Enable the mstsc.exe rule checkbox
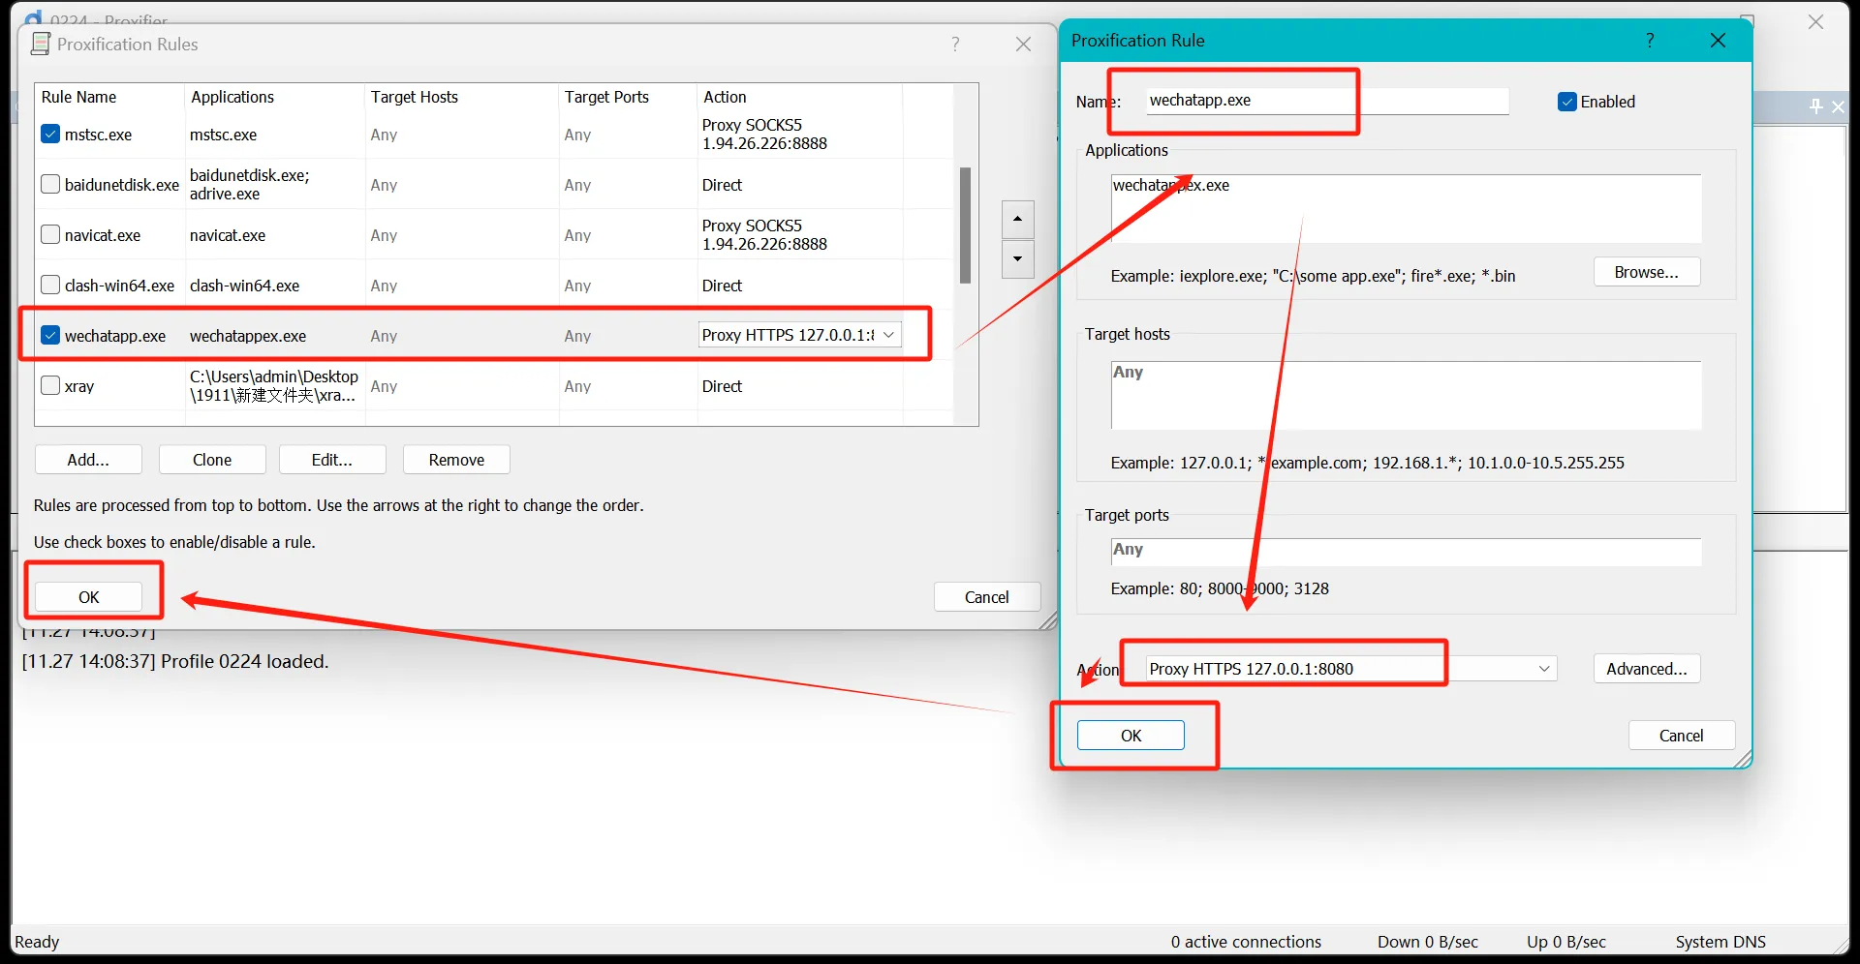The image size is (1860, 964). [x=50, y=135]
